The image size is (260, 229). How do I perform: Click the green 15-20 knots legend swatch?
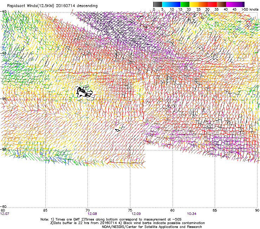[185, 4]
